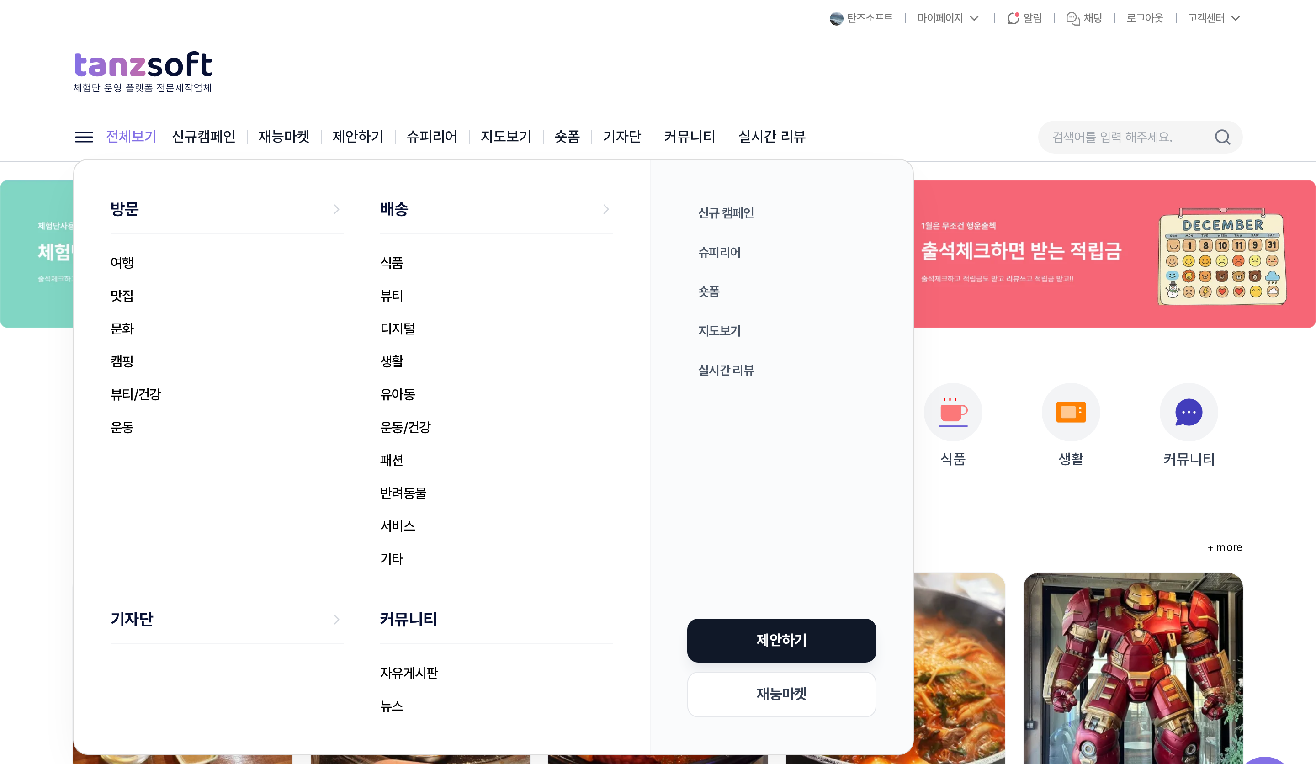The height and width of the screenshot is (764, 1316).
Task: Open the noodle stew food thumbnail
Action: (959, 668)
